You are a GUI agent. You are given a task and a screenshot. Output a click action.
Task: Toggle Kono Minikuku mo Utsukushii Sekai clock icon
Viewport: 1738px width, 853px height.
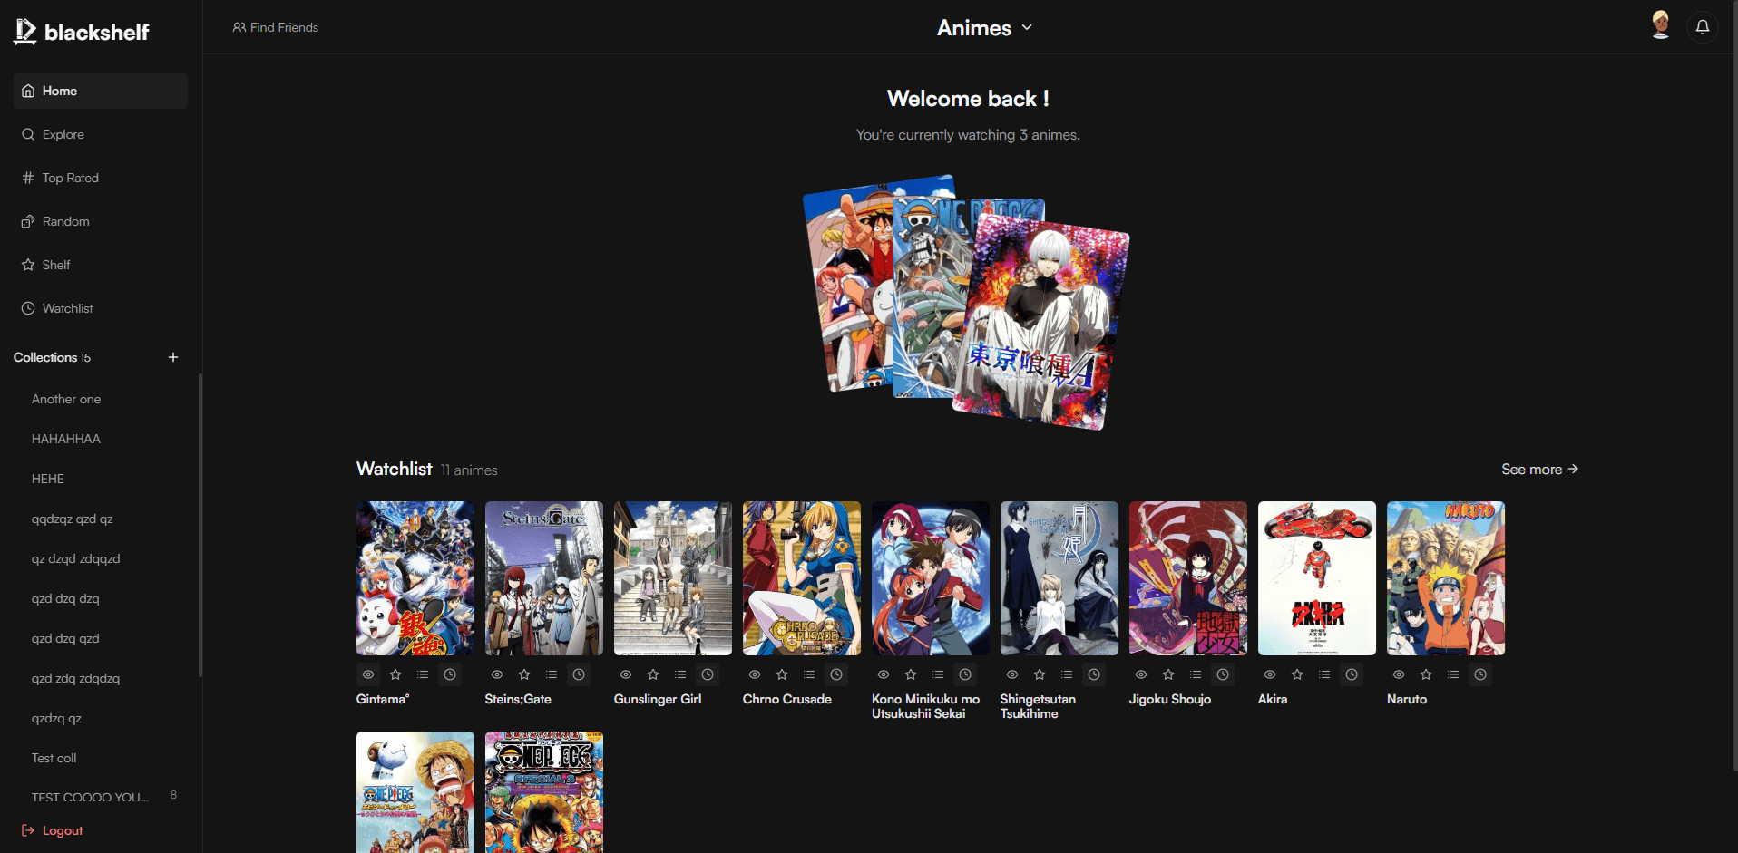click(965, 674)
